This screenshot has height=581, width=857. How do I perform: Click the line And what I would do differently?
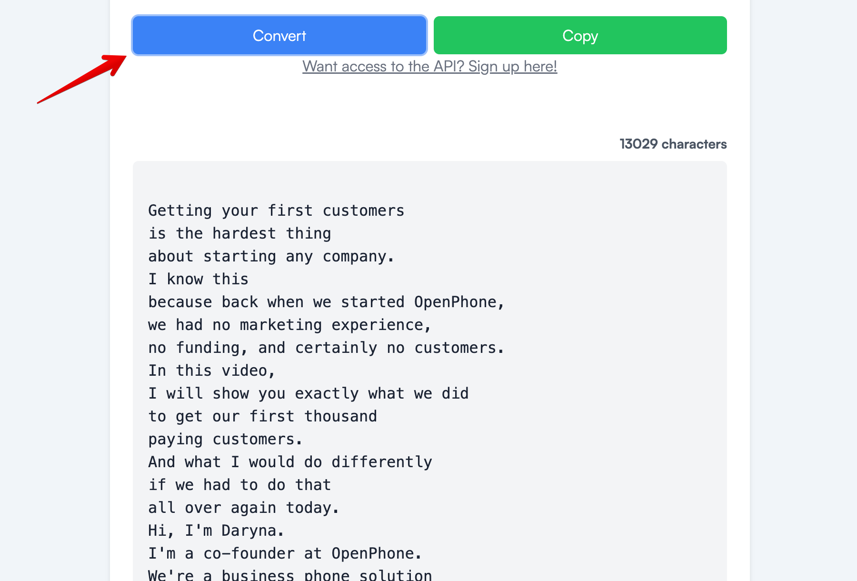click(289, 461)
